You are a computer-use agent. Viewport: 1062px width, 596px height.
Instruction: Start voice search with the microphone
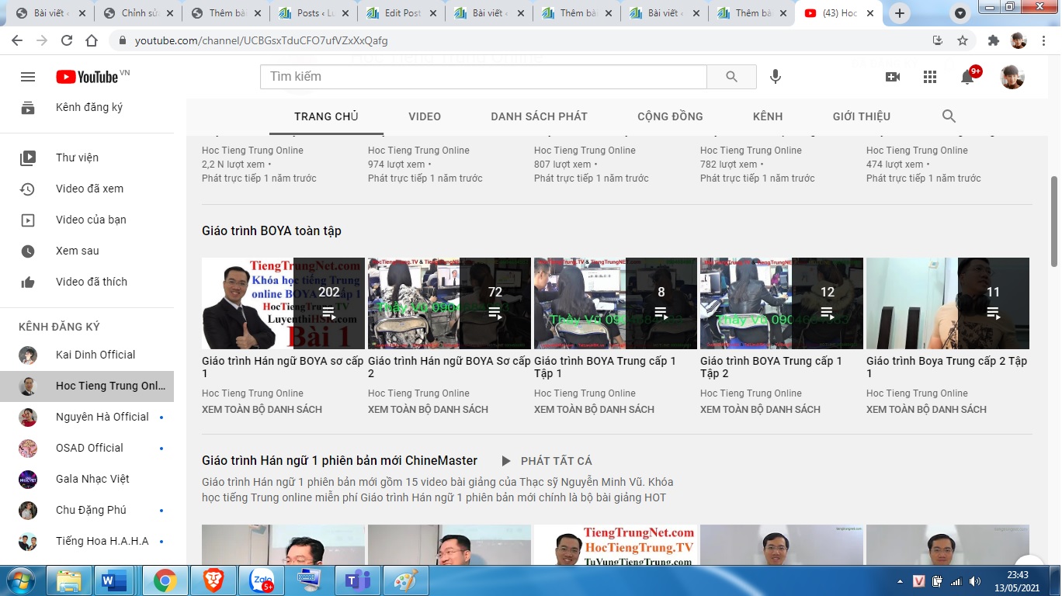coord(775,77)
